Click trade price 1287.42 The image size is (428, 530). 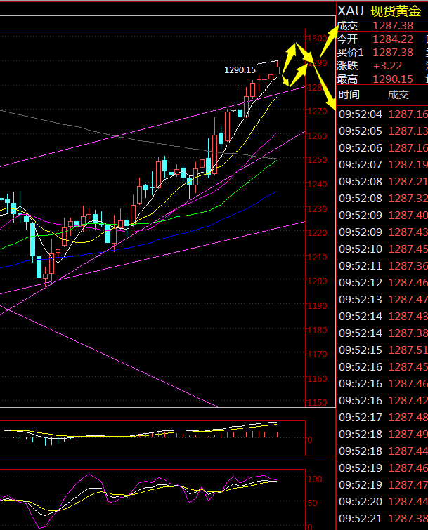[408, 401]
